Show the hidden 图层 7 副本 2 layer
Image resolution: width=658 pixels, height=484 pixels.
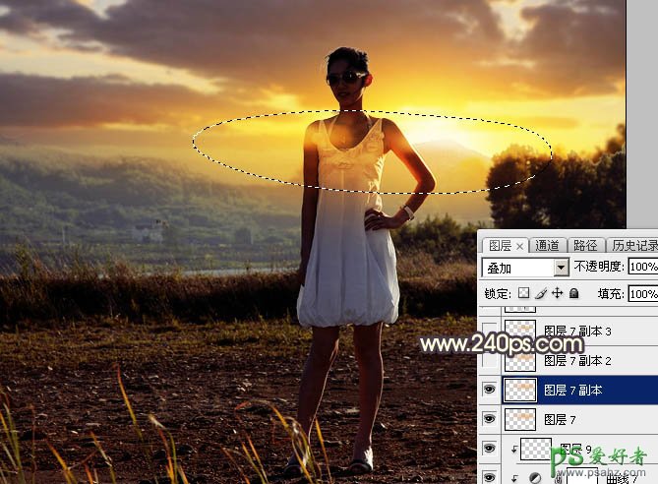pos(489,361)
